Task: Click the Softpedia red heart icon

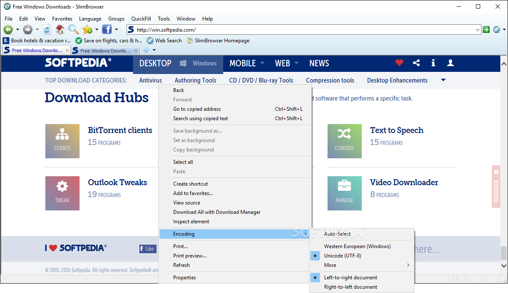Action: 399,63
